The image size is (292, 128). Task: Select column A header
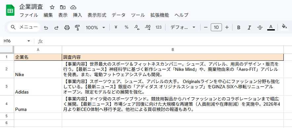click(x=38, y=50)
